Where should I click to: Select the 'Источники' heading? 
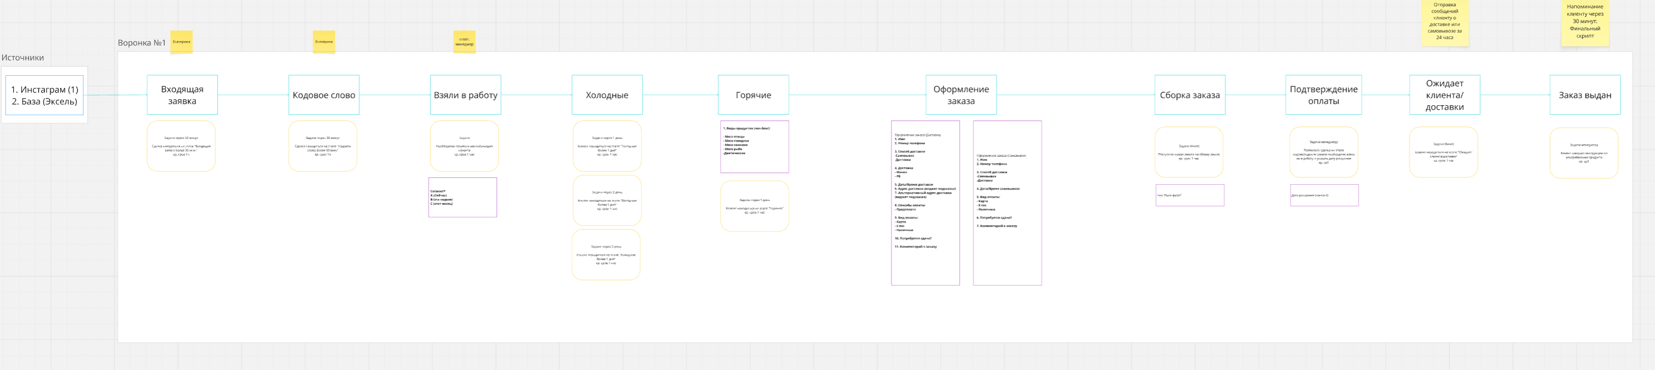pyautogui.click(x=23, y=58)
